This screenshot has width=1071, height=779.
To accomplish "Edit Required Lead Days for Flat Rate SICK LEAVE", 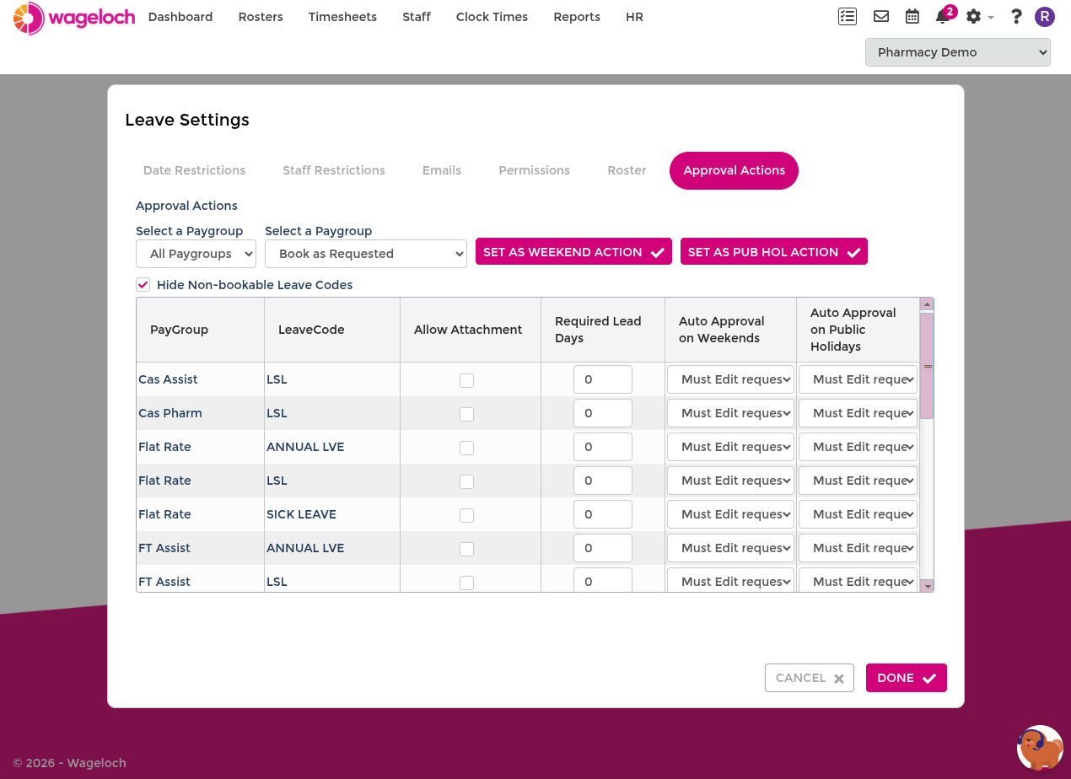I will [x=603, y=514].
